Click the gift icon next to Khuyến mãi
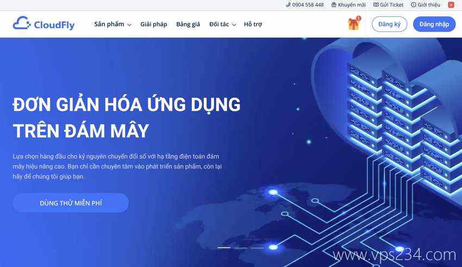Image resolution: width=462 pixels, height=267 pixels. coord(334,5)
